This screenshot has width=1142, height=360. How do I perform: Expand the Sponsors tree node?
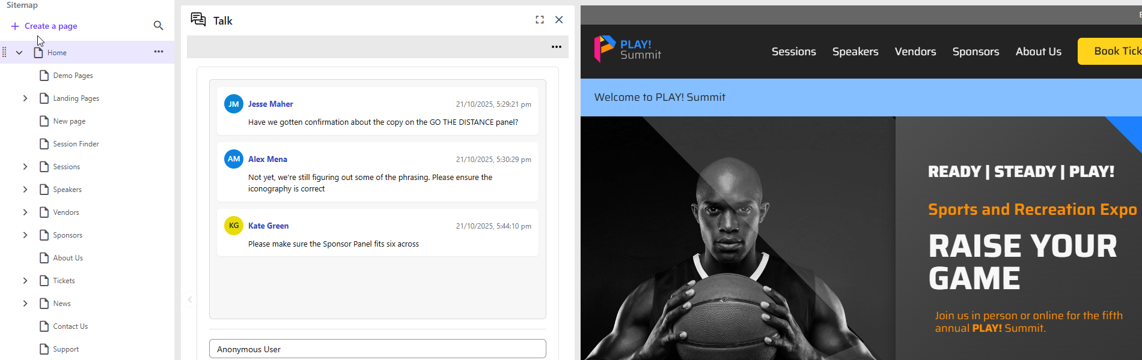coord(25,235)
